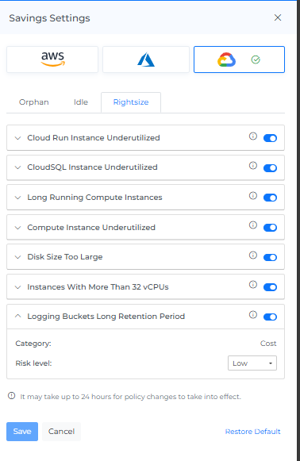Click the Category: field label
The height and width of the screenshot is (461, 300).
pyautogui.click(x=33, y=344)
